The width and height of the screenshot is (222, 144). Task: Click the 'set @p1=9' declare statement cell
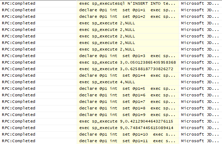pos(128,115)
